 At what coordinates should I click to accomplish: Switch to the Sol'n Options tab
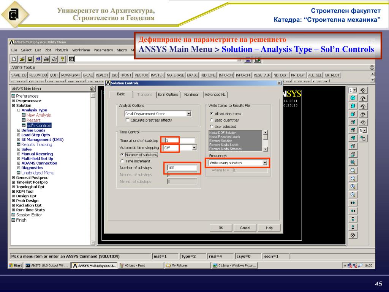pos(168,95)
